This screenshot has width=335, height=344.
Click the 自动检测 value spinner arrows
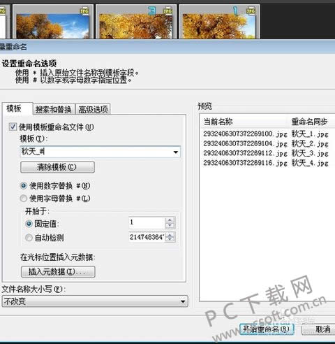coord(170,237)
